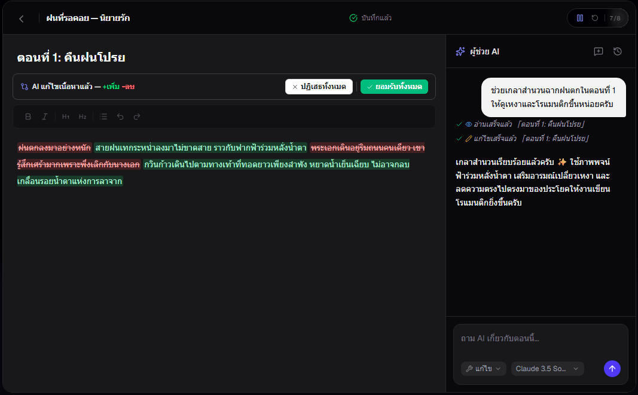
Task: Click deleted text ฝนตกลงมาอย่างหนัก
Action: pos(54,148)
